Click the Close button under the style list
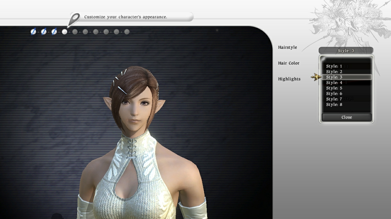The height and width of the screenshot is (219, 391). coord(346,117)
